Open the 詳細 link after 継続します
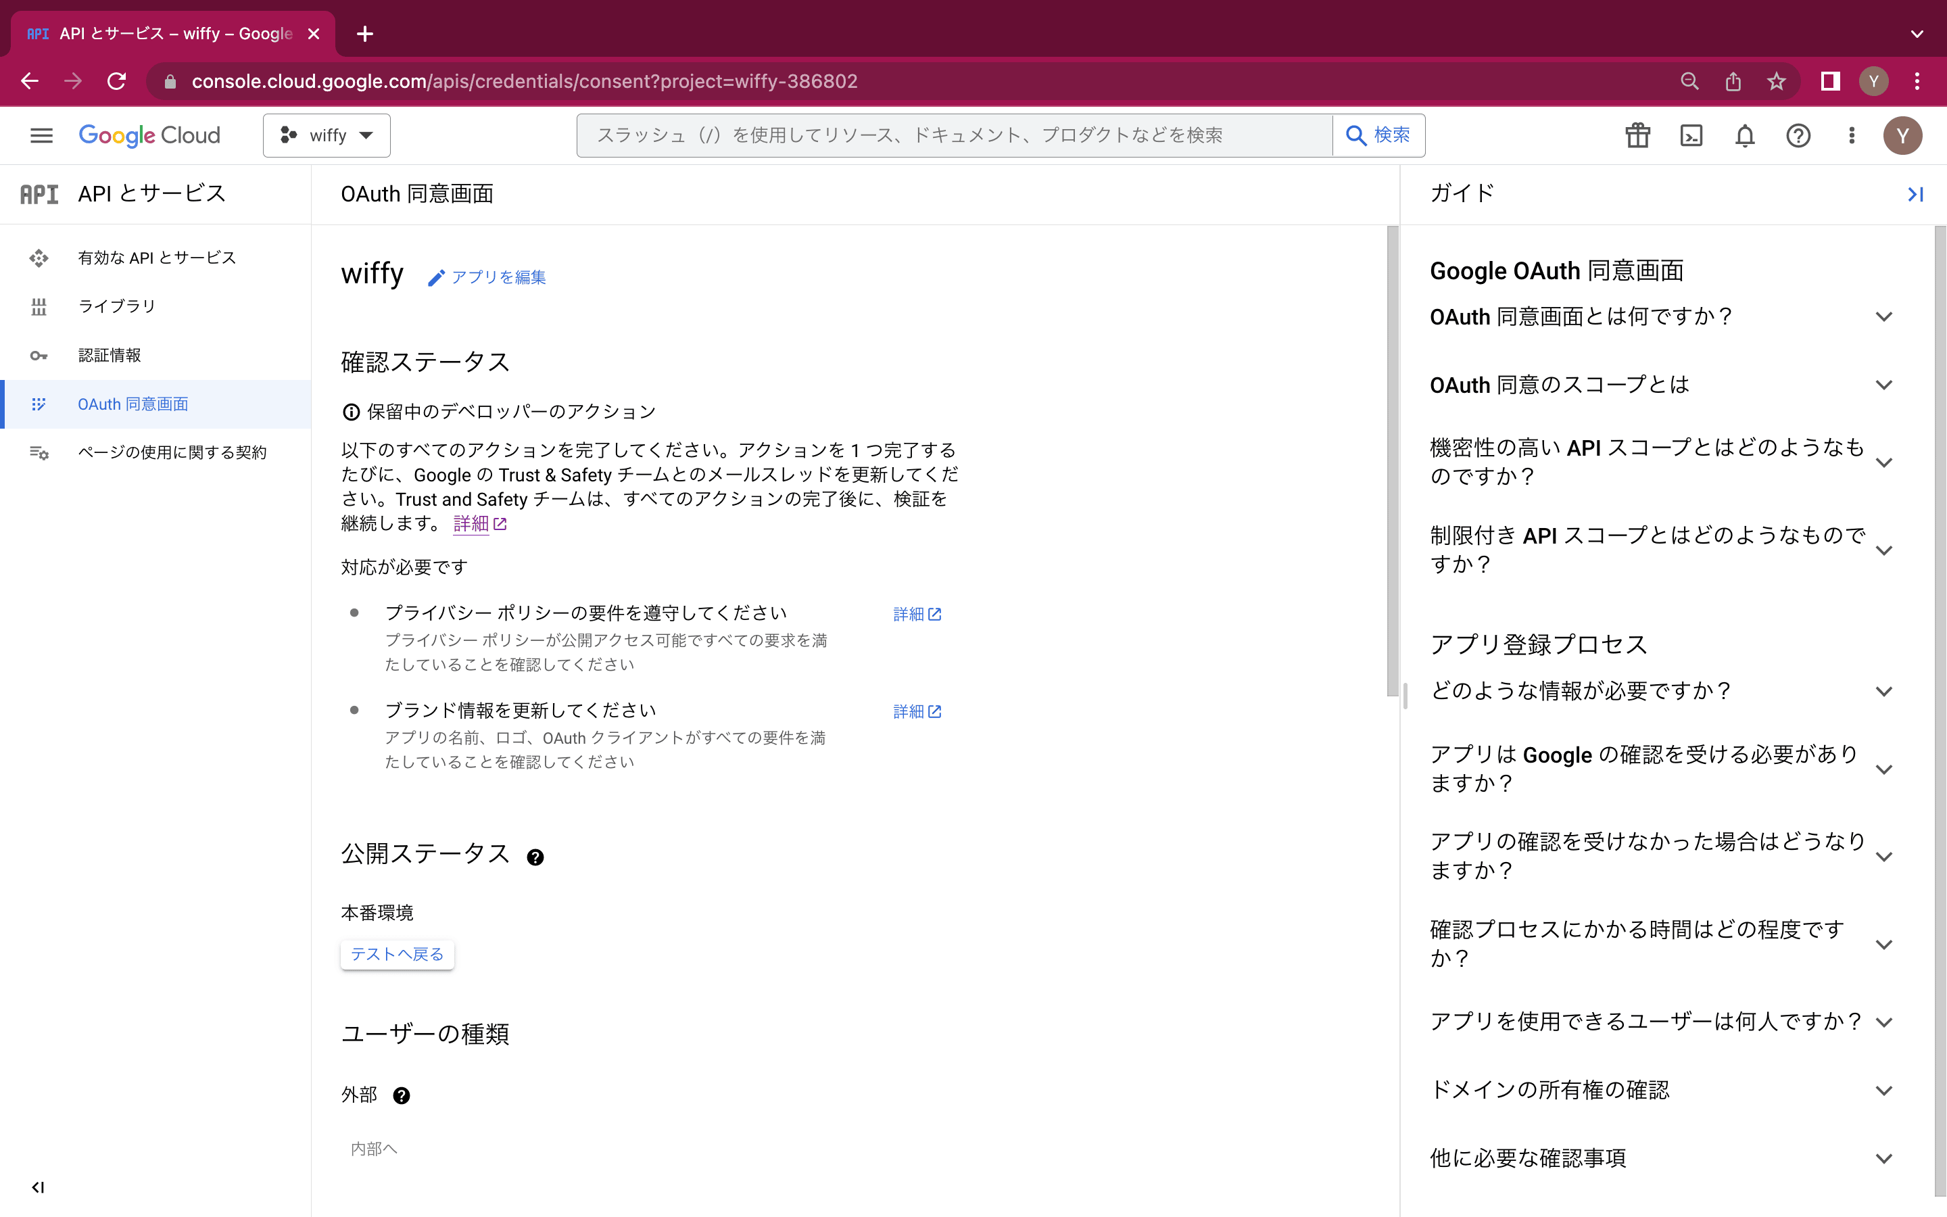1947x1217 pixels. [x=479, y=524]
